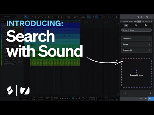This screenshot has width=154, height=115.
Task: Start transport playback
Action: 76,98
